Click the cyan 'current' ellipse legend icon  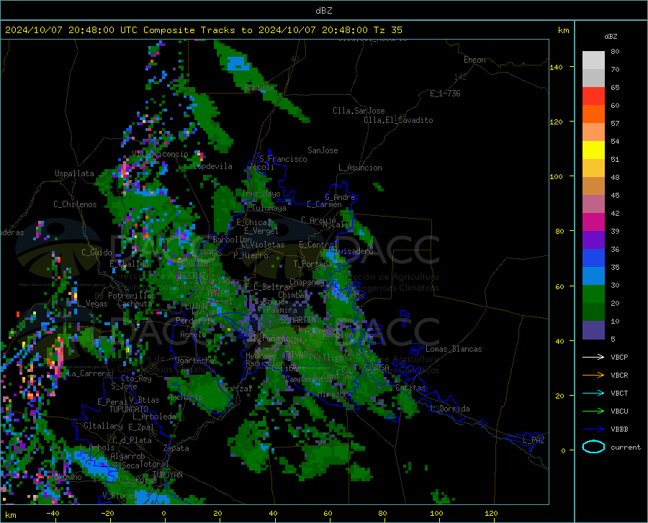click(593, 447)
